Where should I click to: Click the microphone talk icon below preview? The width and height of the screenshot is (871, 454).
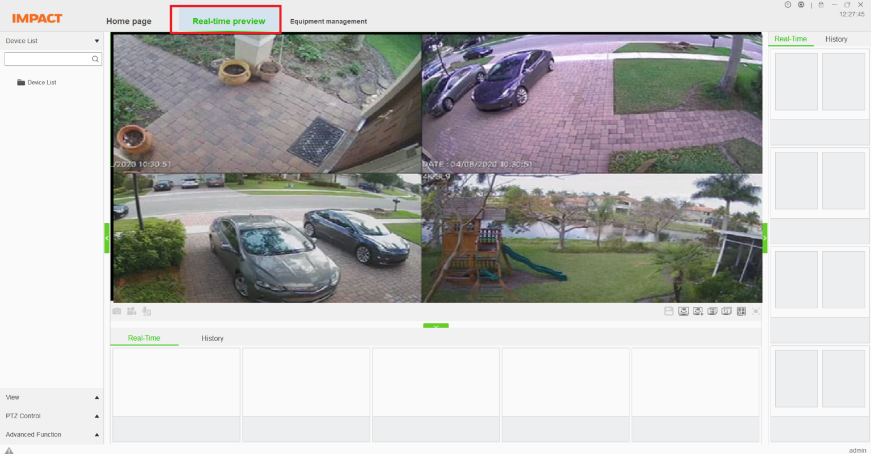[146, 311]
